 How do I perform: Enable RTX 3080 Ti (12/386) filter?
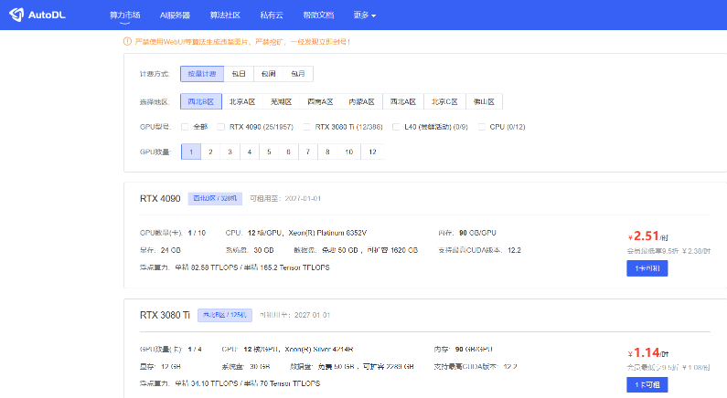[x=306, y=127]
